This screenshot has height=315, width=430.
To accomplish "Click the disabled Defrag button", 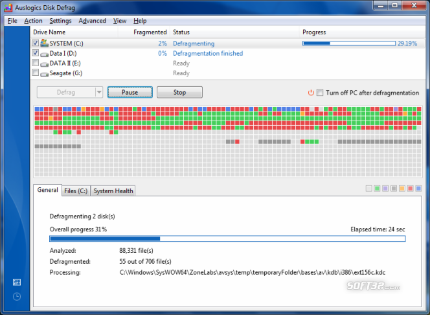I will coord(66,92).
